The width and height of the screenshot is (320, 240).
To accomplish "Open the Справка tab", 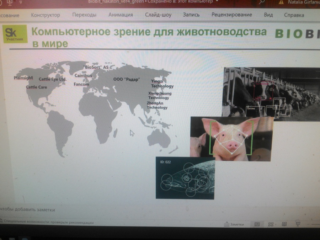I will click(294, 15).
